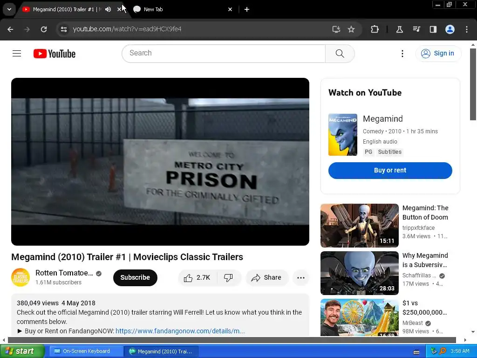Screen dimensions: 477x358
Task: Click the horizontal scrollbar thumb
Action: point(232,340)
